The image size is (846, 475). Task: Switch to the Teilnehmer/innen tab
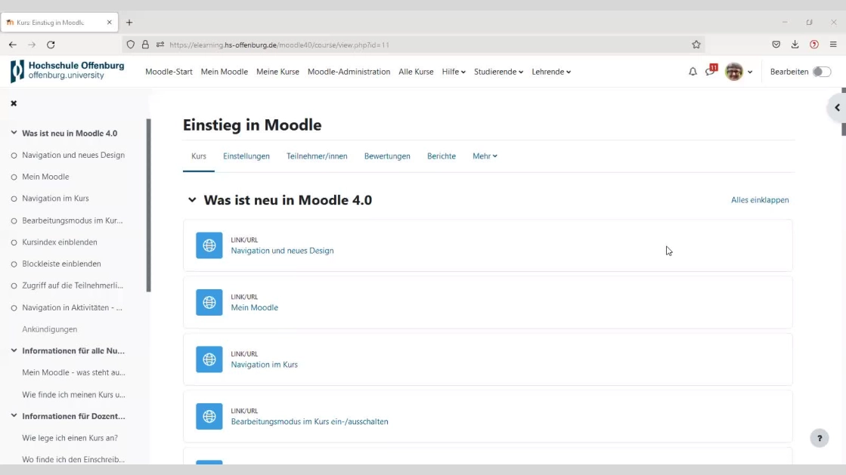point(317,156)
